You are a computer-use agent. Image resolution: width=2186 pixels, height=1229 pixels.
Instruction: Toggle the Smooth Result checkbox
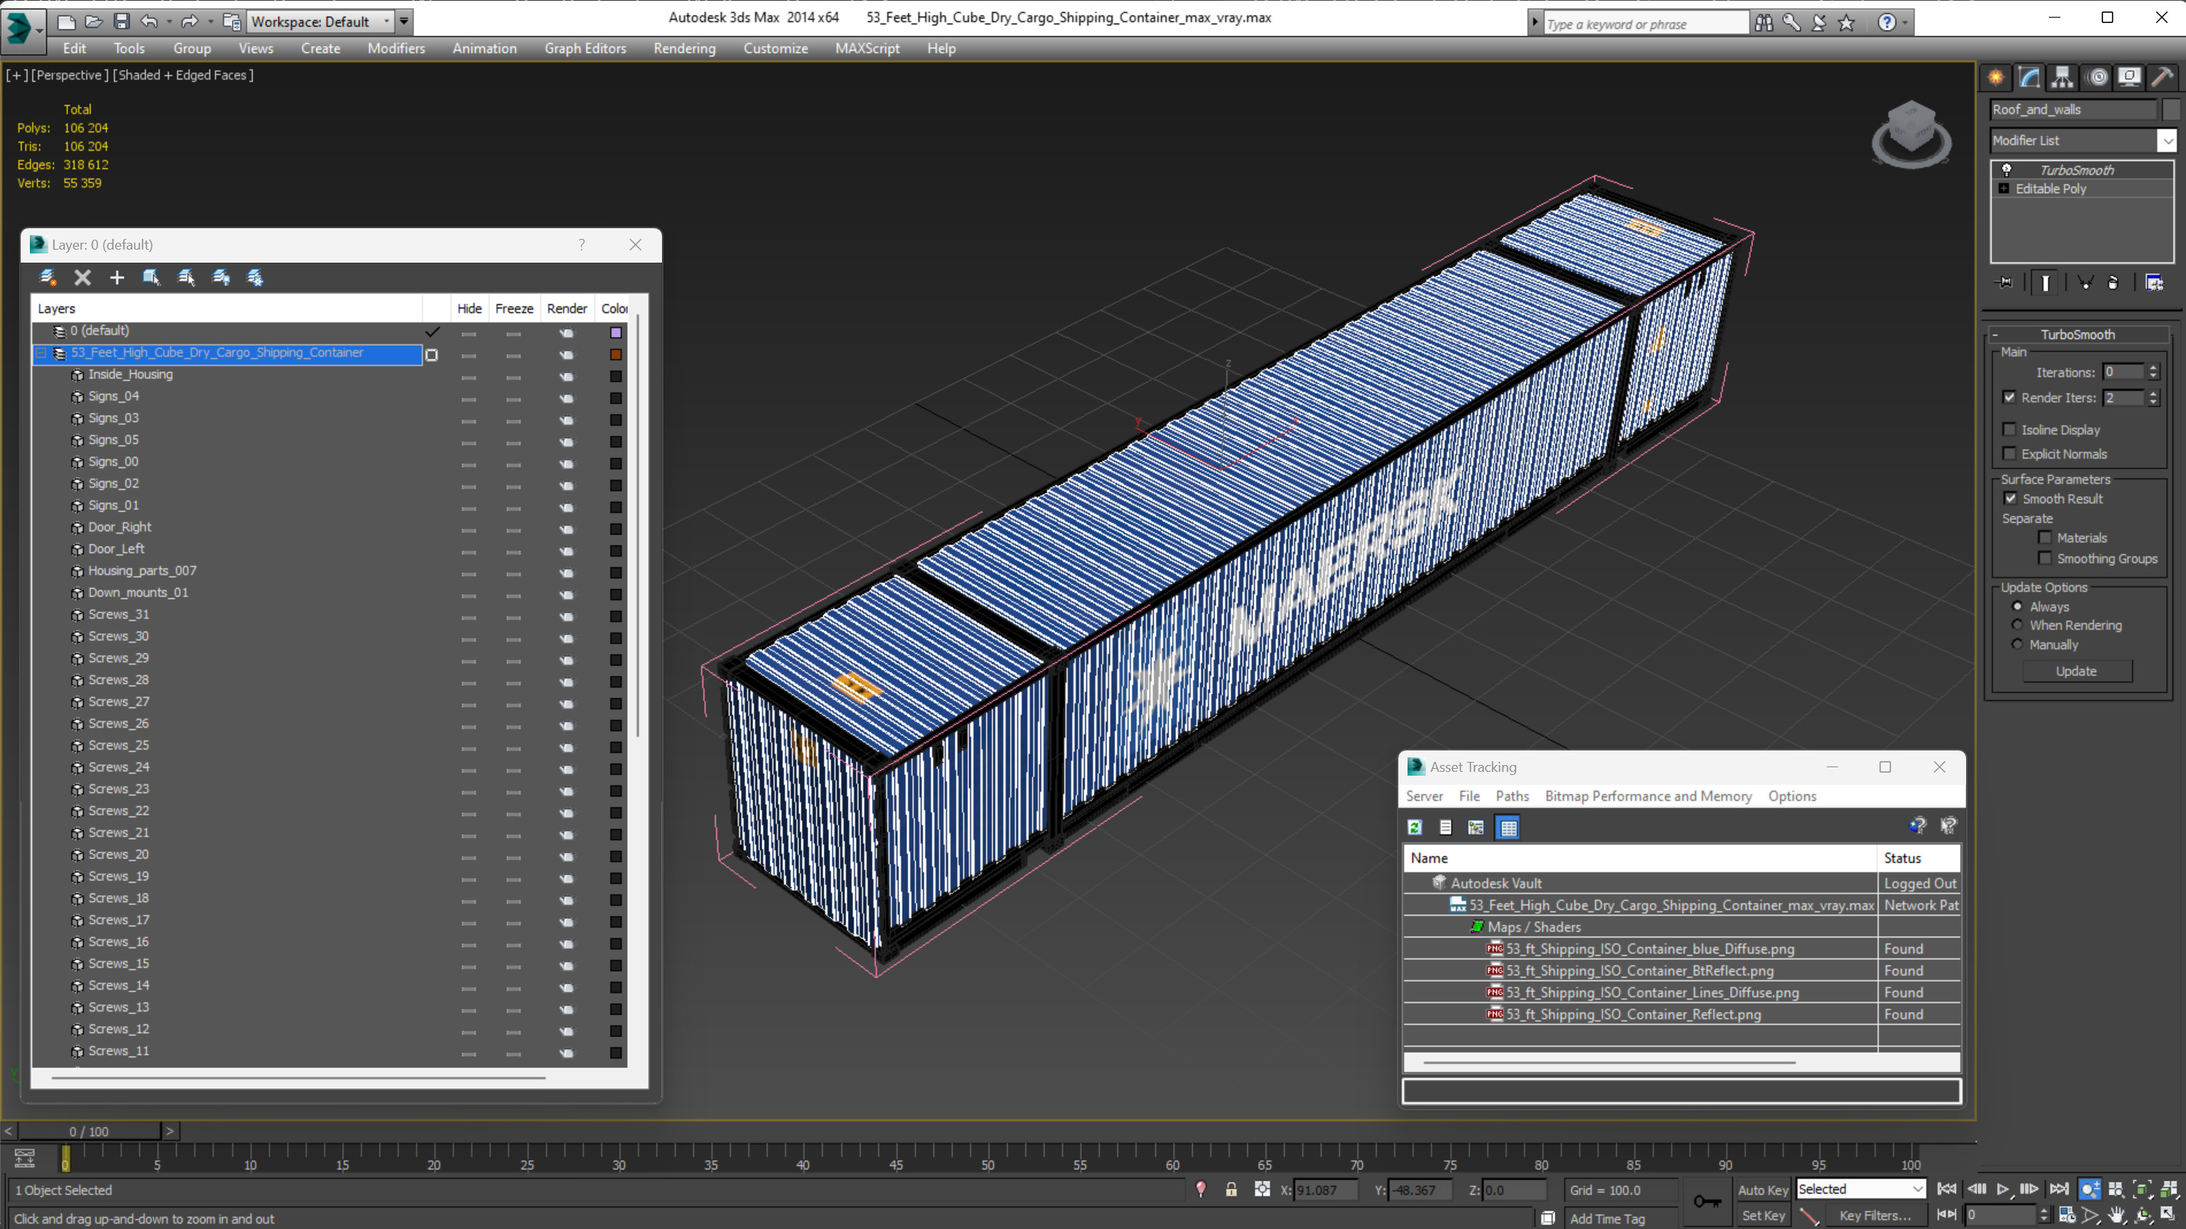2011,498
